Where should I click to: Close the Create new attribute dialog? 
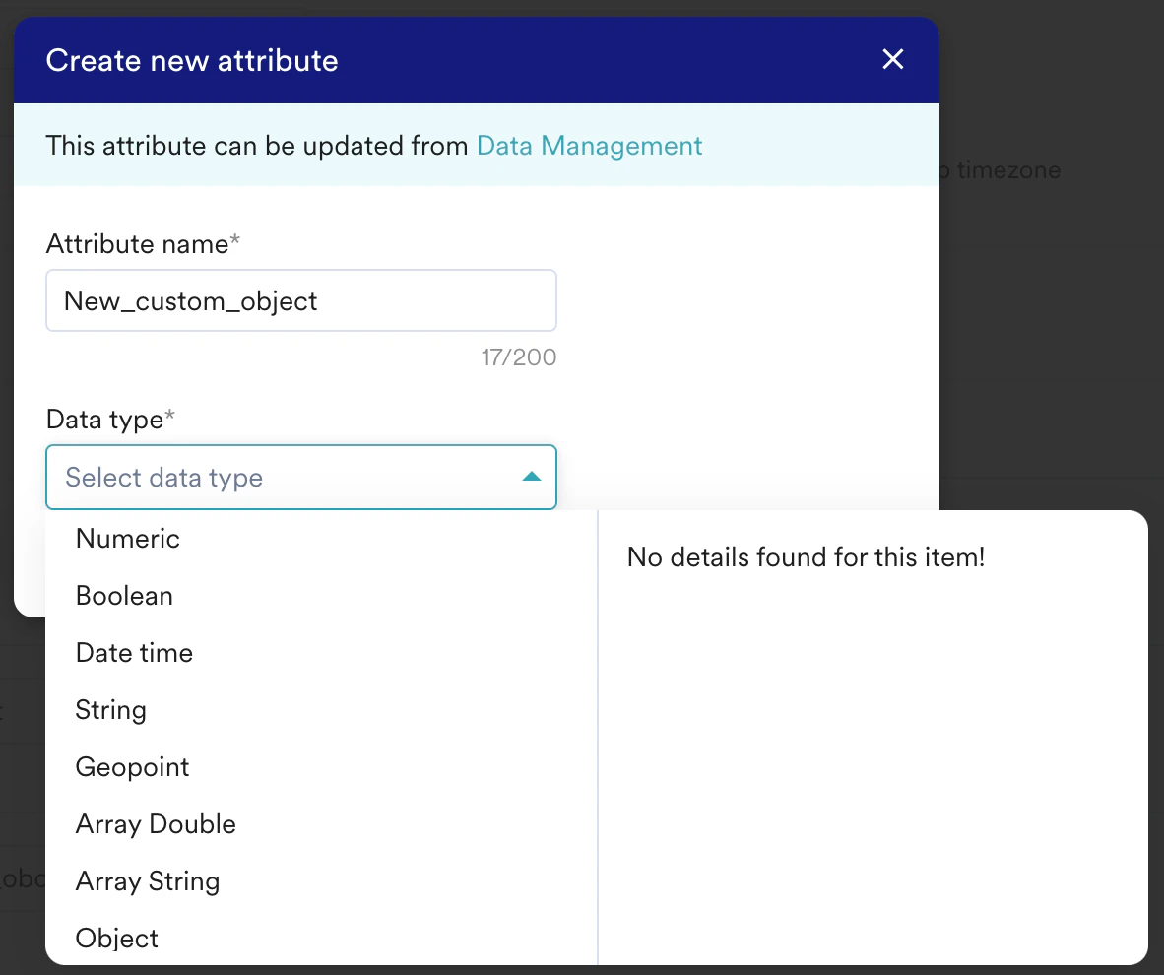[x=892, y=59]
